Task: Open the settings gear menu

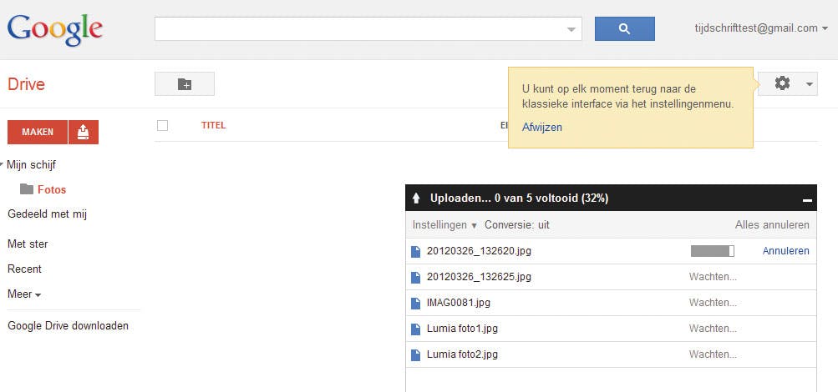Action: [x=787, y=83]
